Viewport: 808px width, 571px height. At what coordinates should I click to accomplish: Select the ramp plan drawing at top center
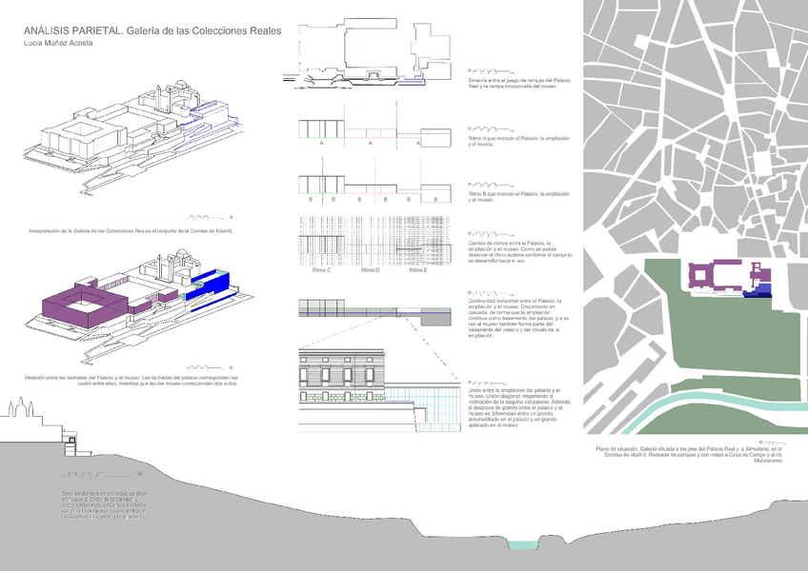pos(368,54)
